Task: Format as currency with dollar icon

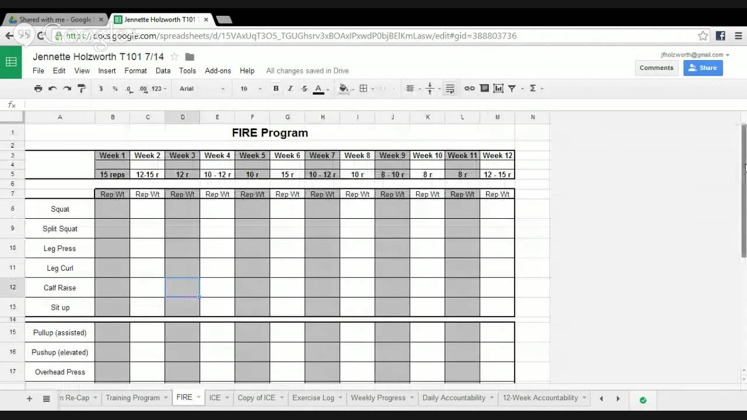Action: click(101, 89)
